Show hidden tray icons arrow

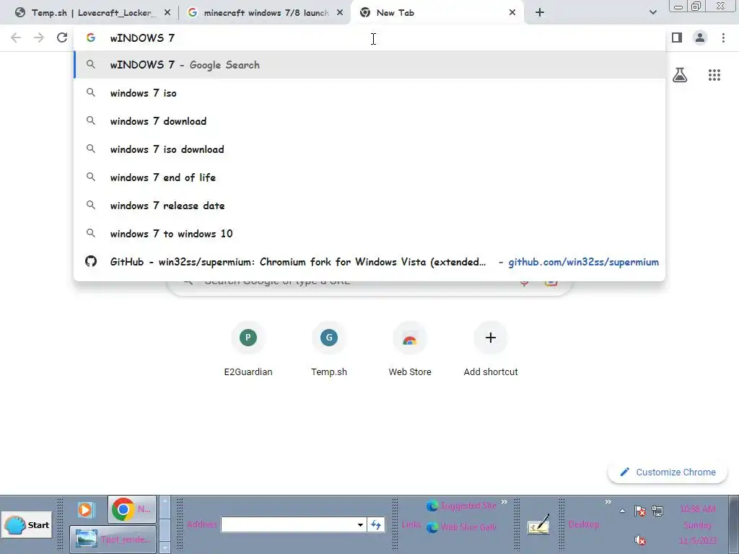point(623,511)
